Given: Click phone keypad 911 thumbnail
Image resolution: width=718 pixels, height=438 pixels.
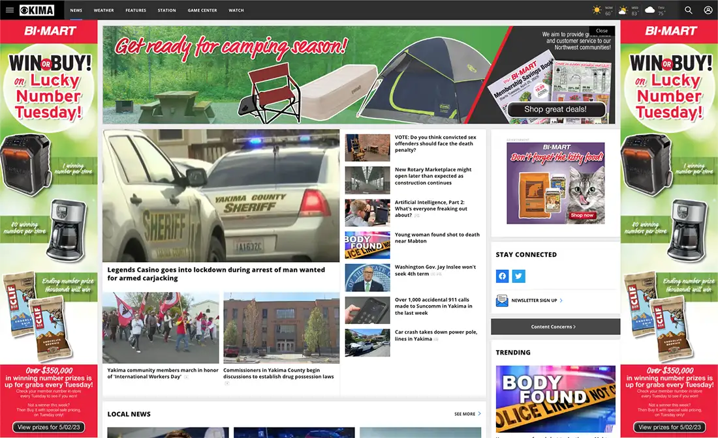Looking at the screenshot, I should click(x=367, y=310).
